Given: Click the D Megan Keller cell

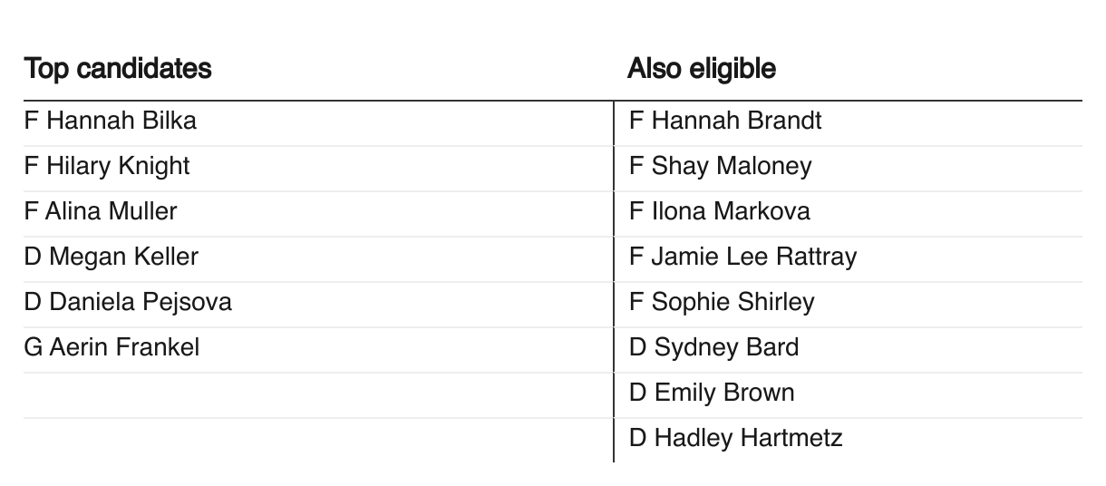Looking at the screenshot, I should [x=111, y=257].
